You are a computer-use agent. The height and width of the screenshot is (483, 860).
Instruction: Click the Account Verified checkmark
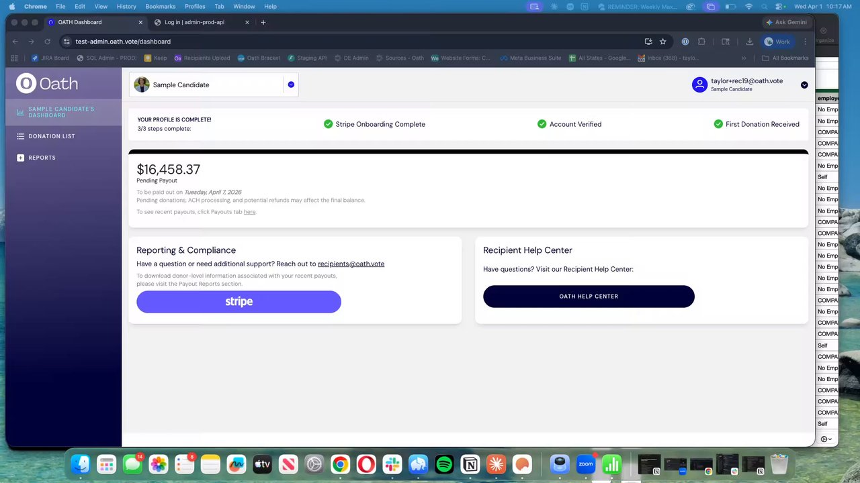(542, 124)
